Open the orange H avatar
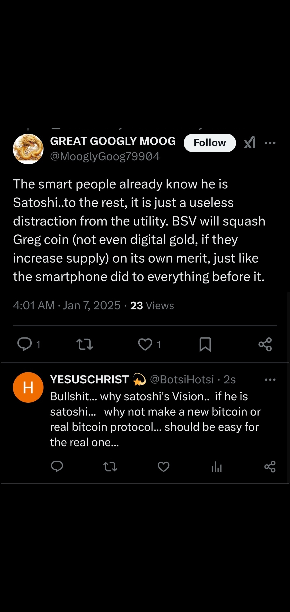The width and height of the screenshot is (290, 612). coord(28,387)
